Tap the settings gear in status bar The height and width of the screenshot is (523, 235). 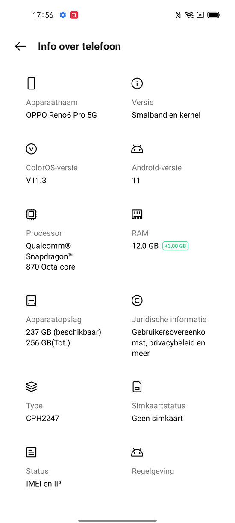[x=63, y=15]
